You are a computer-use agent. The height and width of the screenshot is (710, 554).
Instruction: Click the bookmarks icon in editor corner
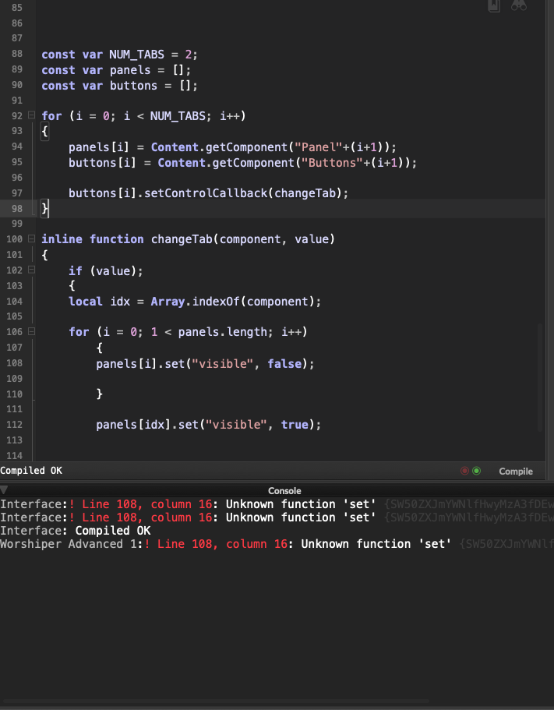494,5
